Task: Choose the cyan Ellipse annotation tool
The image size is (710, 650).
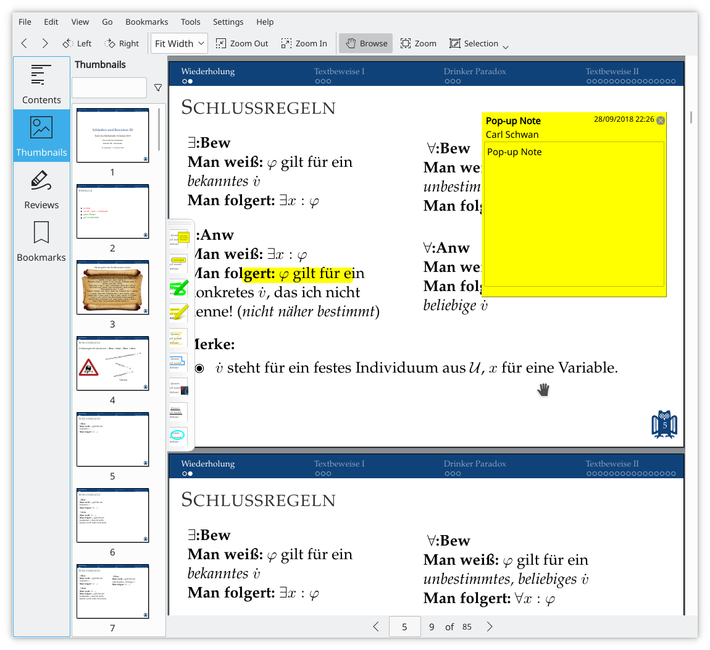Action: click(x=179, y=436)
